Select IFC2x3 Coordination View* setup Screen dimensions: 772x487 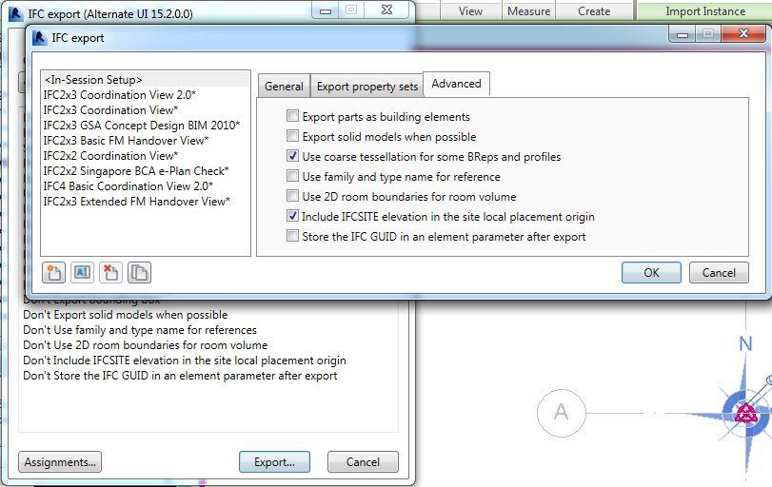146,110
